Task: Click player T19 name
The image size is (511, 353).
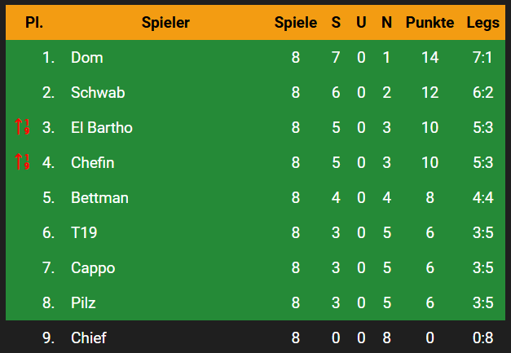Action: [x=84, y=232]
